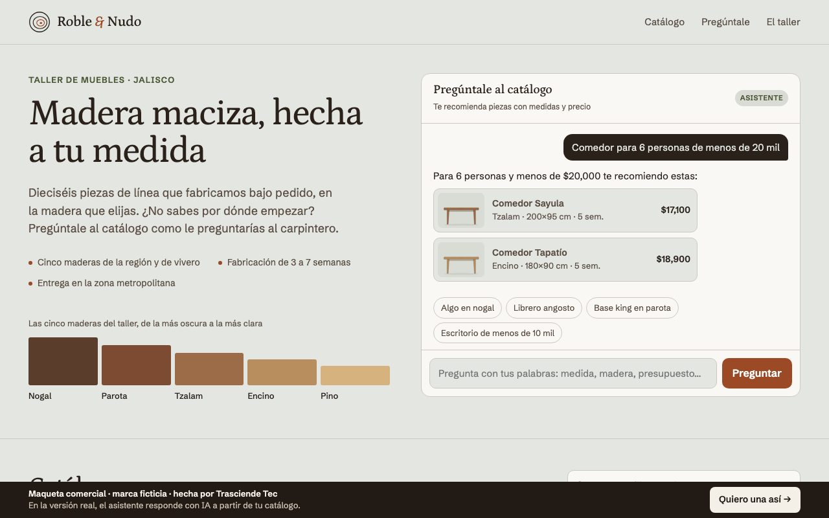
Task: Click the user message about Comedor para 6 personas
Action: point(676,148)
